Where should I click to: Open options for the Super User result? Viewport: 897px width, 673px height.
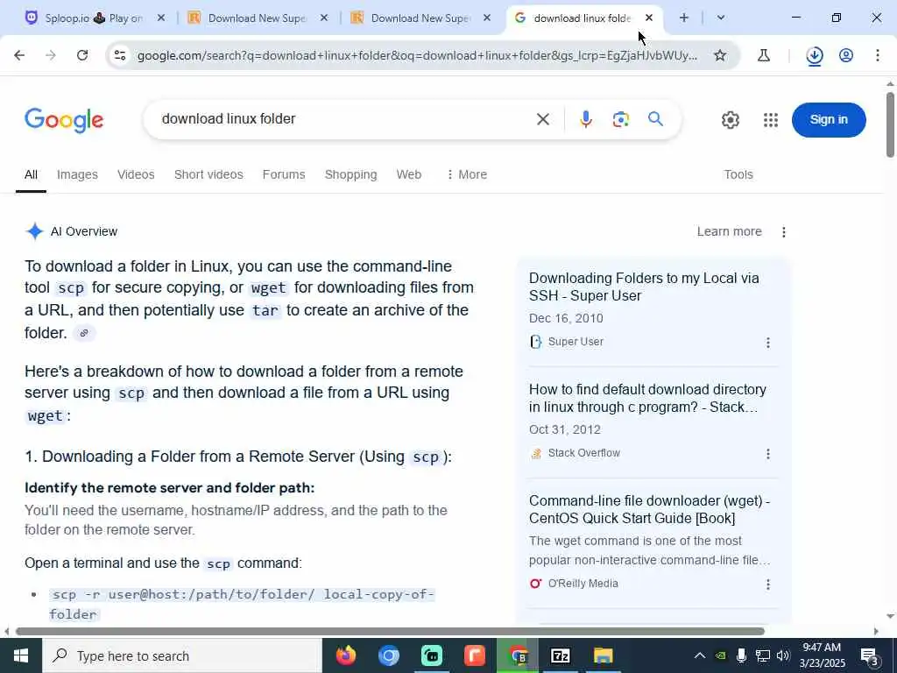(767, 343)
